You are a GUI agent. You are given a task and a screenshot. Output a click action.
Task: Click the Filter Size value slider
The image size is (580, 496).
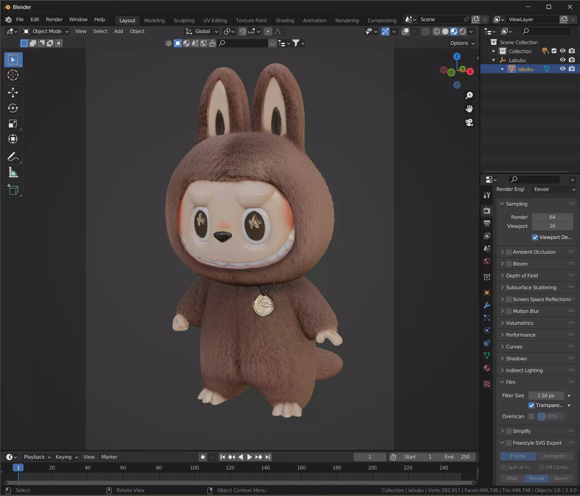point(546,396)
